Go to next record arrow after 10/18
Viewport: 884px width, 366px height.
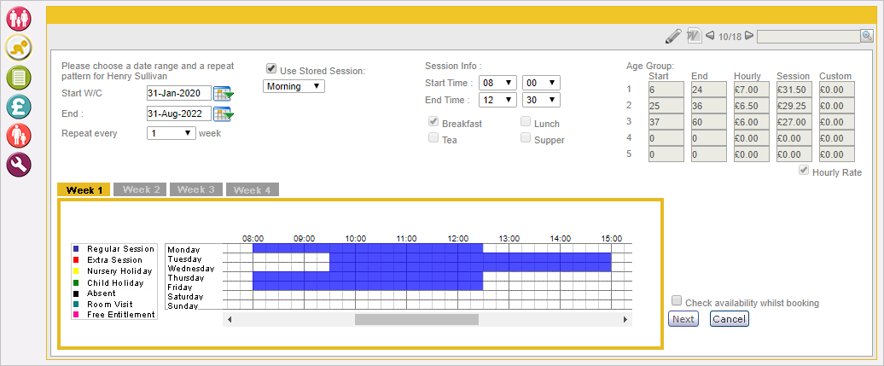[x=748, y=36]
